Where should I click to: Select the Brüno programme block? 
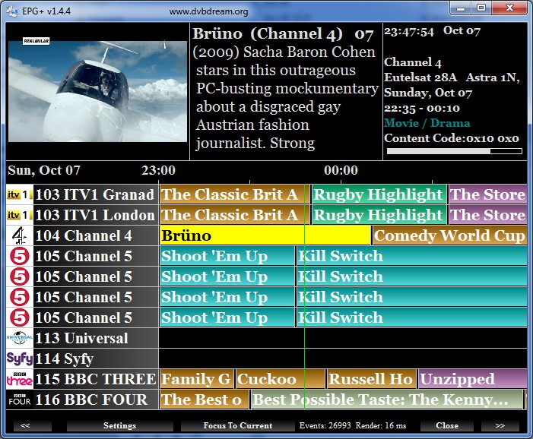(x=265, y=235)
